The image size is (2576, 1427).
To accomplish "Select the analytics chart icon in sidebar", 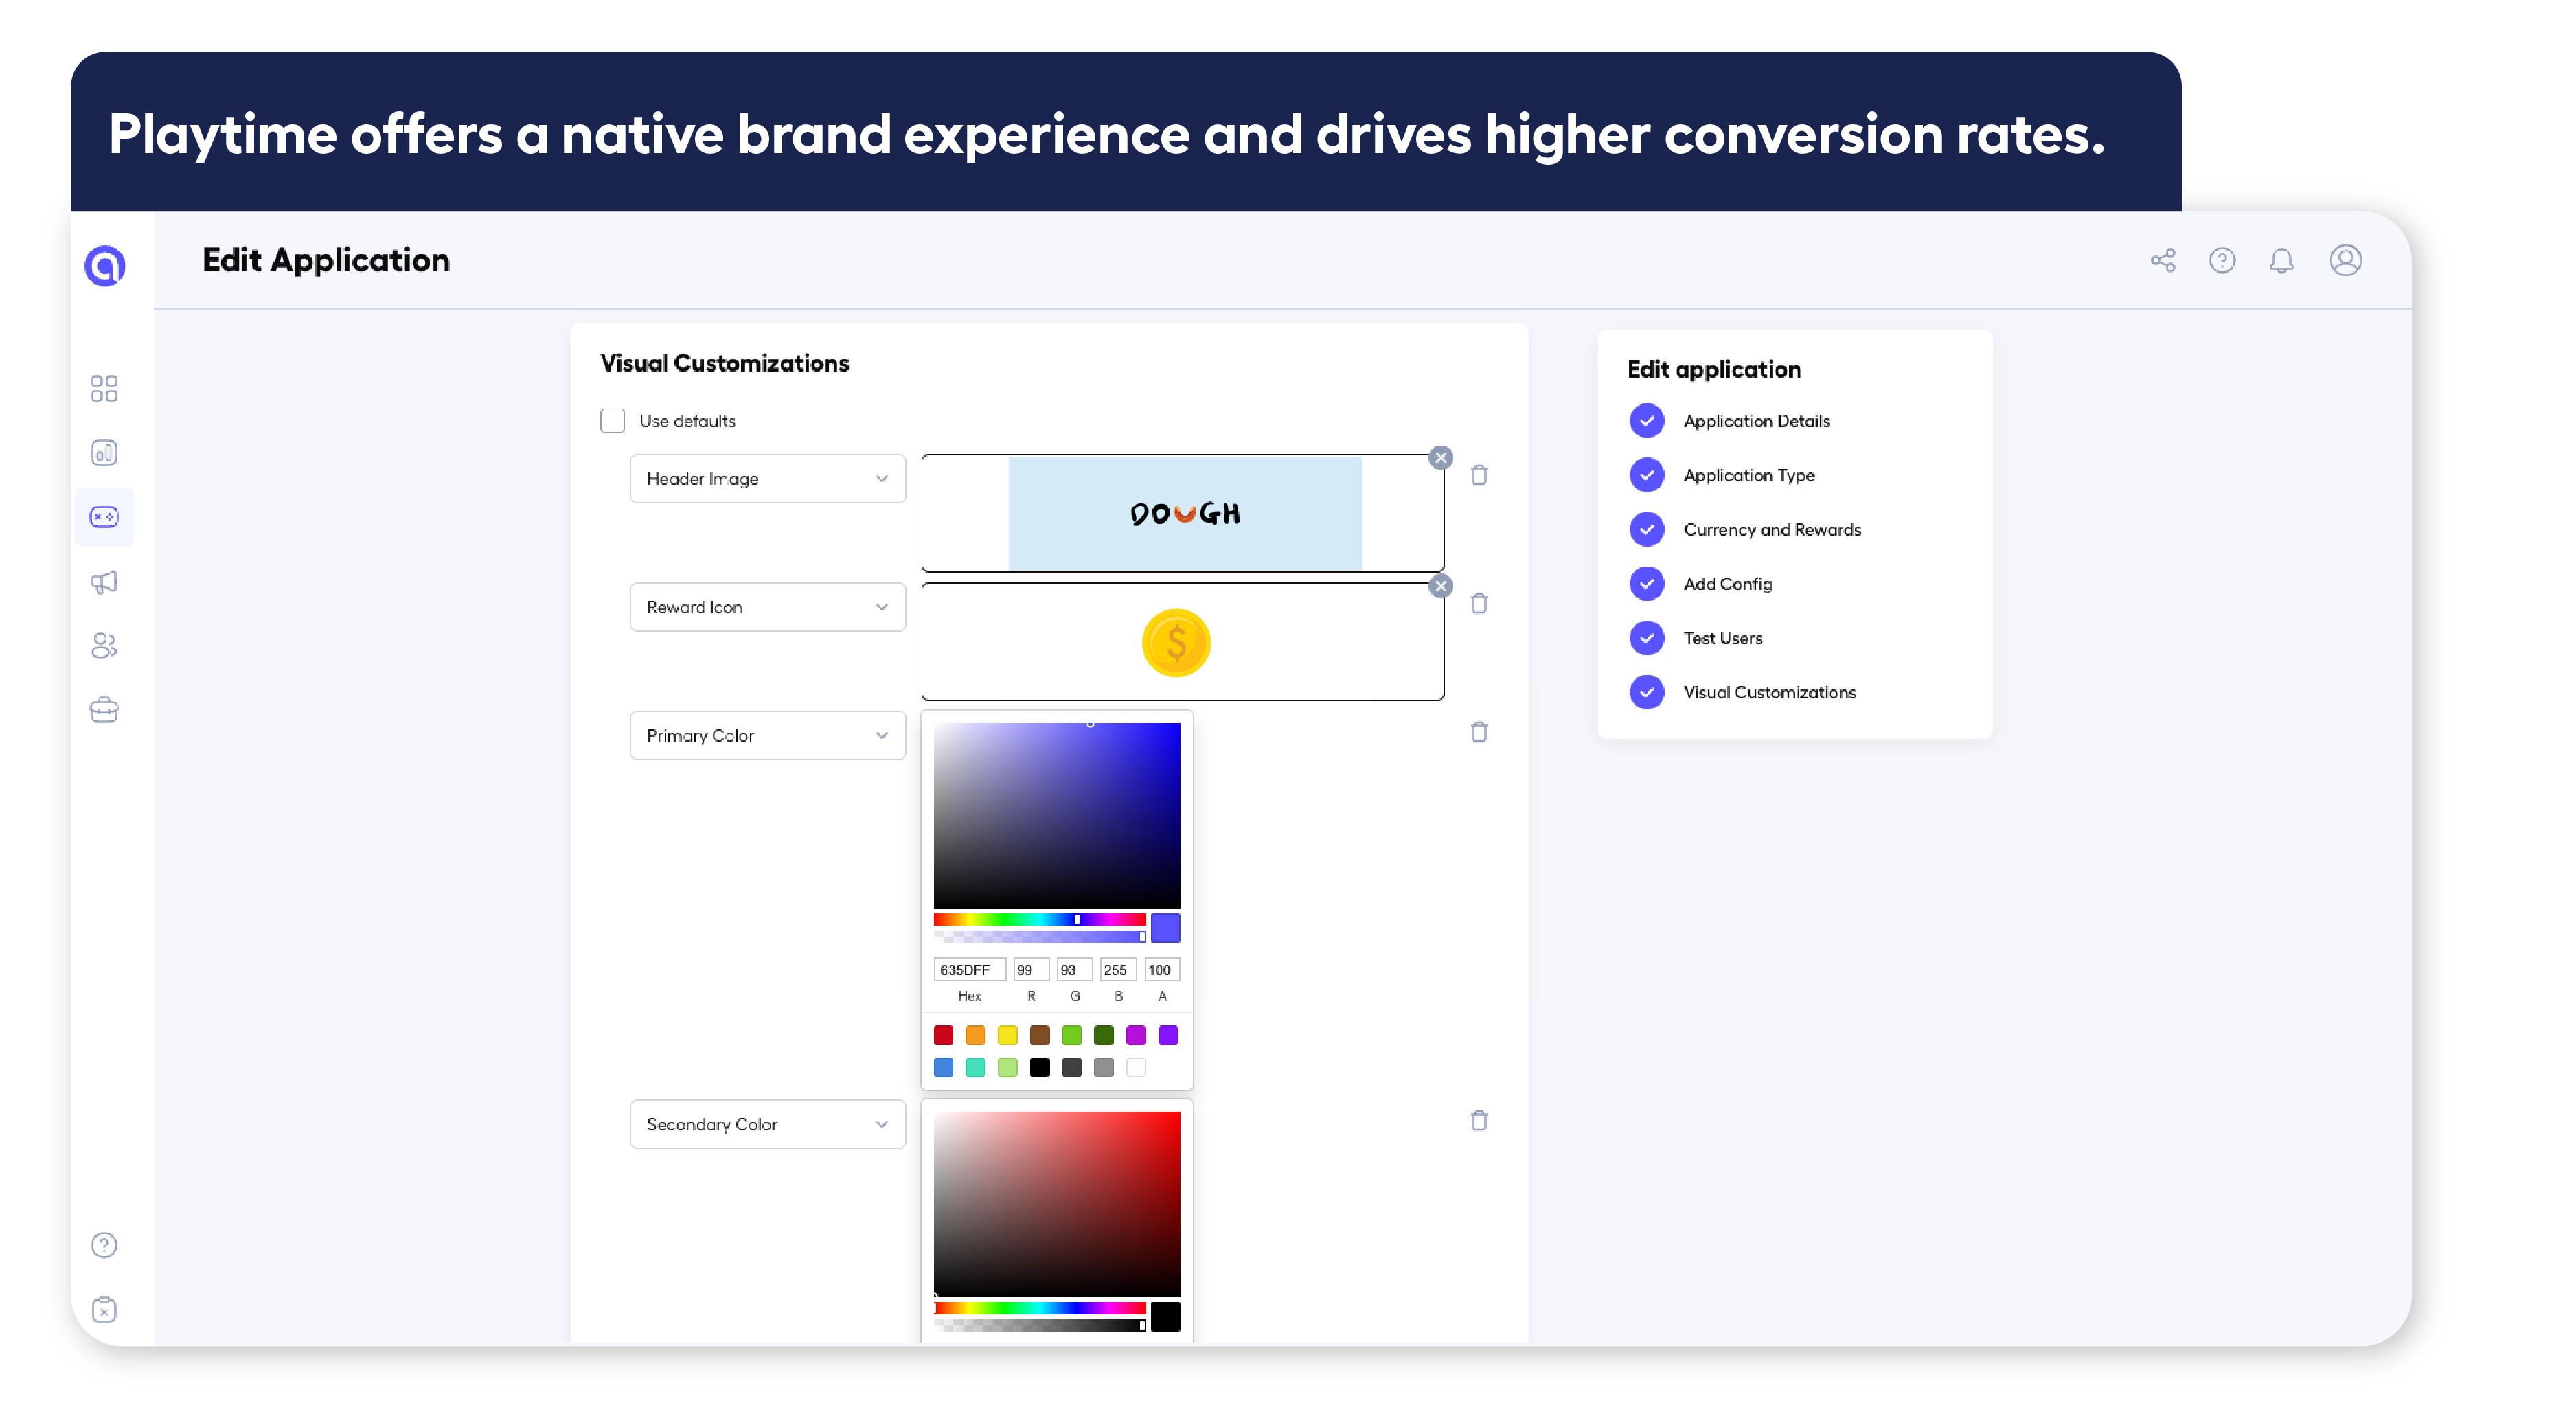I will (x=104, y=452).
